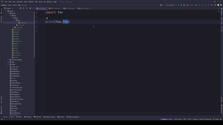The width and height of the screenshot is (223, 125).
Task: Open the Structure tool window stripe button
Action: [1, 99]
